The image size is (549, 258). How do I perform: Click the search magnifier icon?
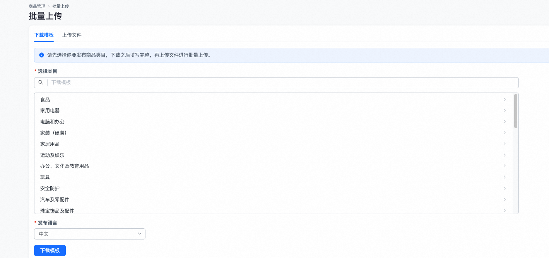click(x=41, y=83)
